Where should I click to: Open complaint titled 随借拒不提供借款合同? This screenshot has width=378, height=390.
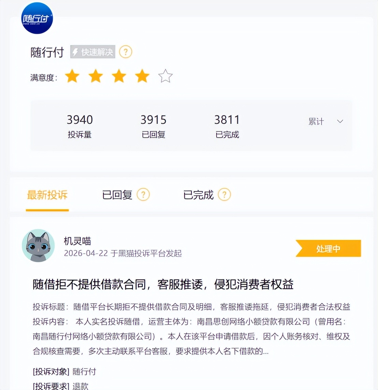click(163, 284)
